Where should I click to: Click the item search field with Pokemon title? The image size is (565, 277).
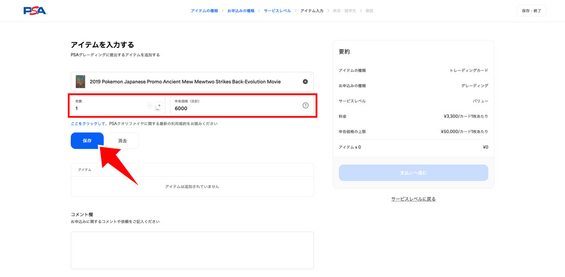192,82
